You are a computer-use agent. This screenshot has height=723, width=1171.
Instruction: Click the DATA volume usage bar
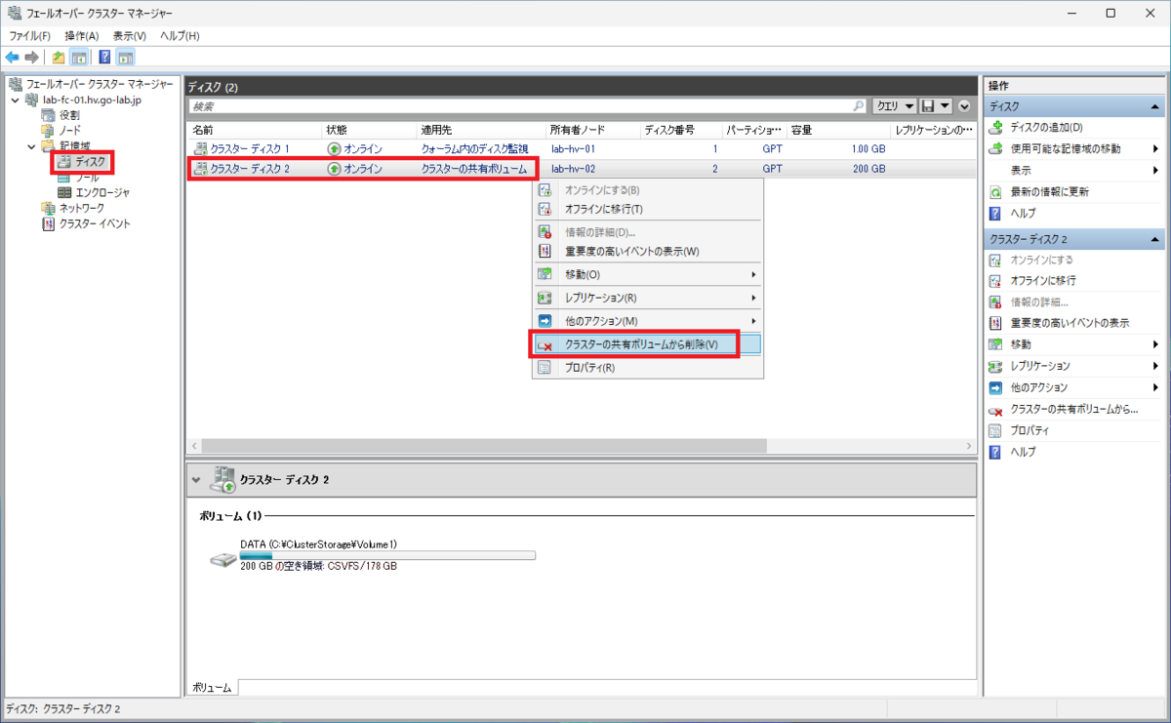pos(387,555)
